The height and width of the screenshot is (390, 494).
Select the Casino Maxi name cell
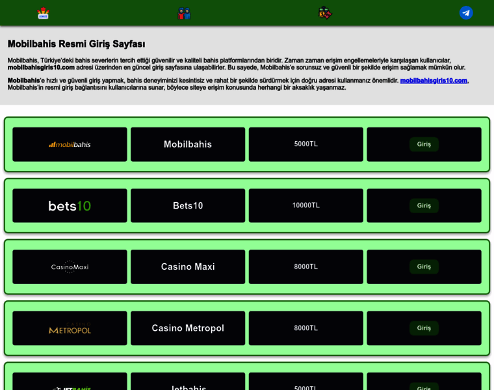[x=188, y=267]
